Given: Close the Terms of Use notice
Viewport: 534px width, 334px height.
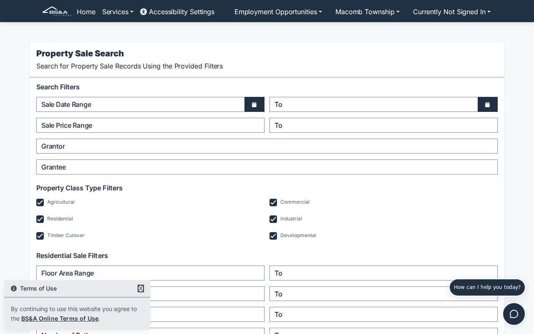Looking at the screenshot, I should pyautogui.click(x=141, y=288).
